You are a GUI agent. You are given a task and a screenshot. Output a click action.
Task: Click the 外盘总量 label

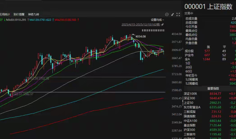[191, 43]
